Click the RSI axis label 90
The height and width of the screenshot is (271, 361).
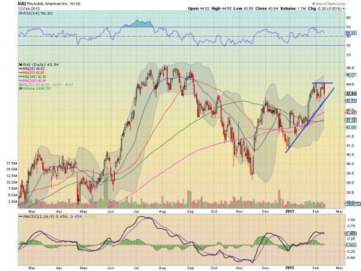348,17
